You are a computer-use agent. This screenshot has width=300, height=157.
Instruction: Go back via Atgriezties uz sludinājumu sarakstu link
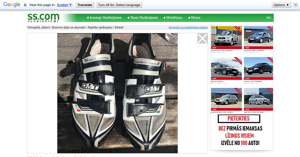coord(188,27)
